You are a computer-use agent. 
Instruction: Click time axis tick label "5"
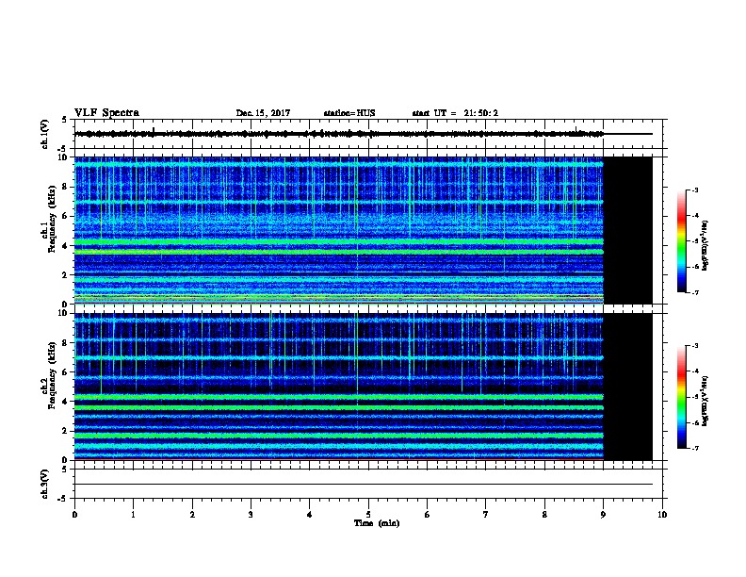pos(368,515)
